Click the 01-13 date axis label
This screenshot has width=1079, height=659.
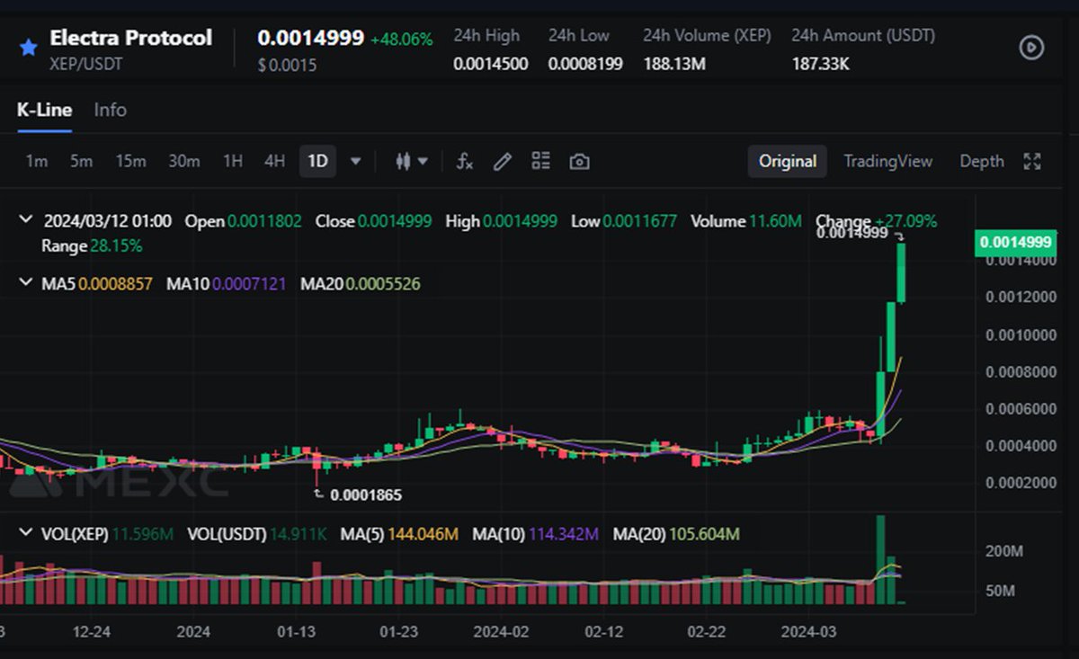click(x=296, y=632)
